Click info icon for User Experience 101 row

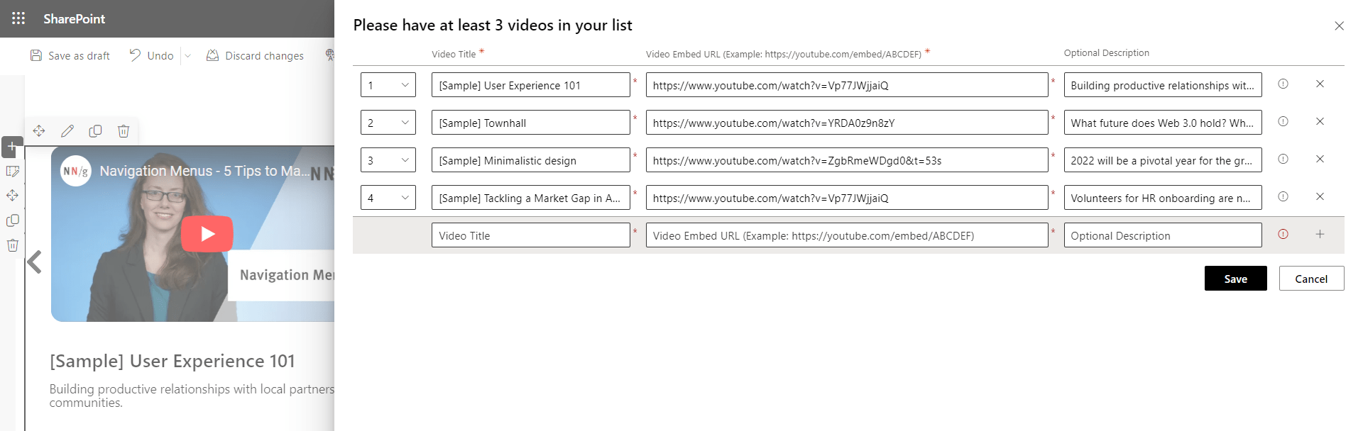[x=1283, y=84]
